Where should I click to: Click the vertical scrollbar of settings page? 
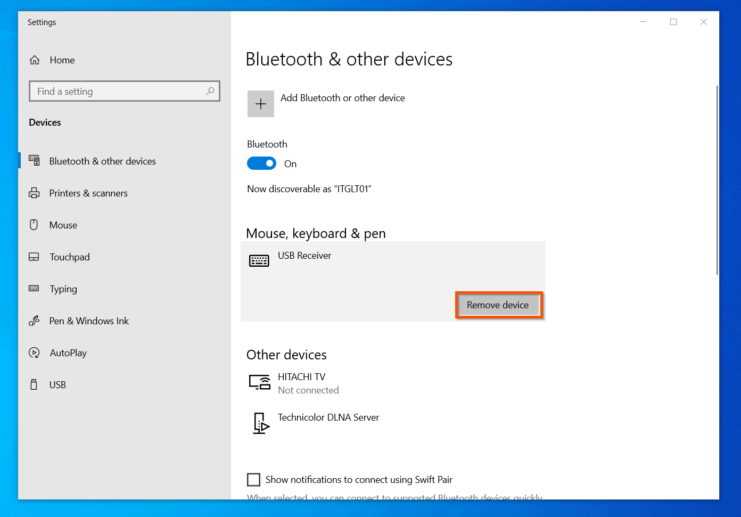point(717,180)
